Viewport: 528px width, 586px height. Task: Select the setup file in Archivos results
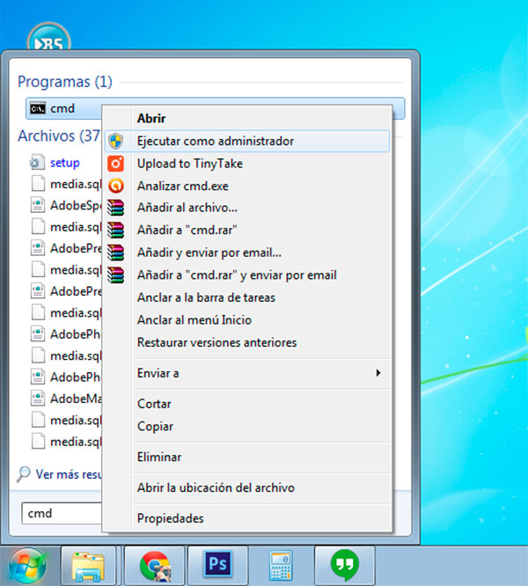(x=64, y=163)
